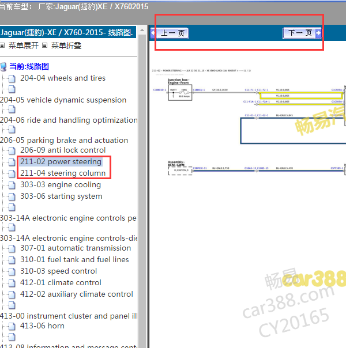346x348 pixels.
Task: Open 310-03 speed control
Action: coord(58,271)
